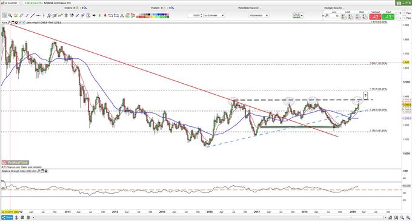Choose the segment line drawing tool

[x=27, y=15]
